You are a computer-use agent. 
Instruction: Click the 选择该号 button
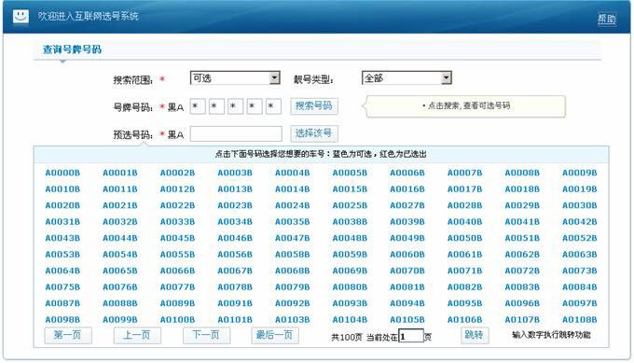pos(314,133)
